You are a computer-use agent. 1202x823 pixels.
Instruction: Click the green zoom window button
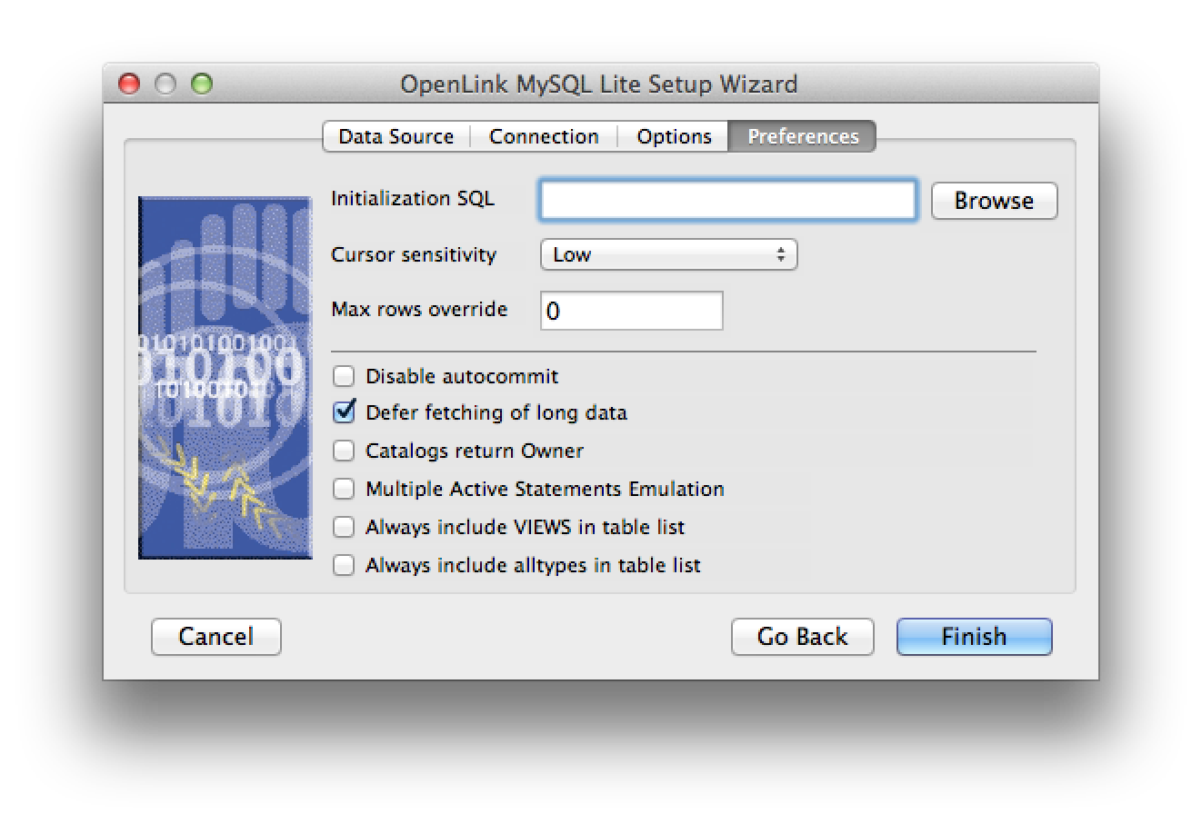[x=202, y=84]
